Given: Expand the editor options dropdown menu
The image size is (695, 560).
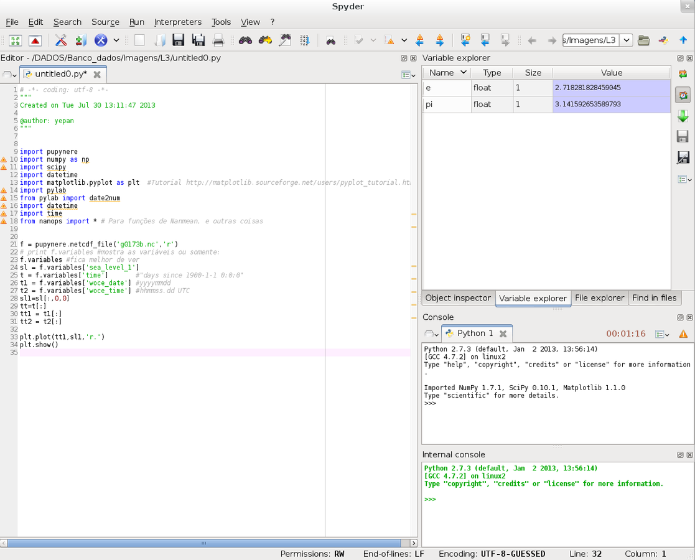Looking at the screenshot, I should pyautogui.click(x=408, y=75).
